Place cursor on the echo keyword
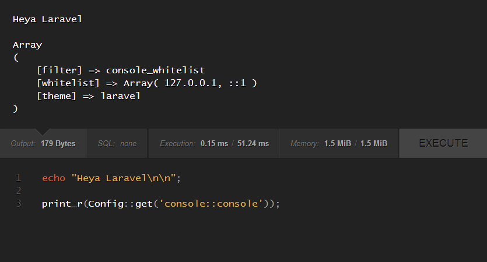487x262 pixels. pyautogui.click(x=53, y=178)
